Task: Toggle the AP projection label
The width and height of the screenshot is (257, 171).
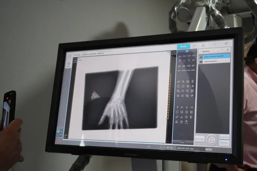Action: pos(179,66)
